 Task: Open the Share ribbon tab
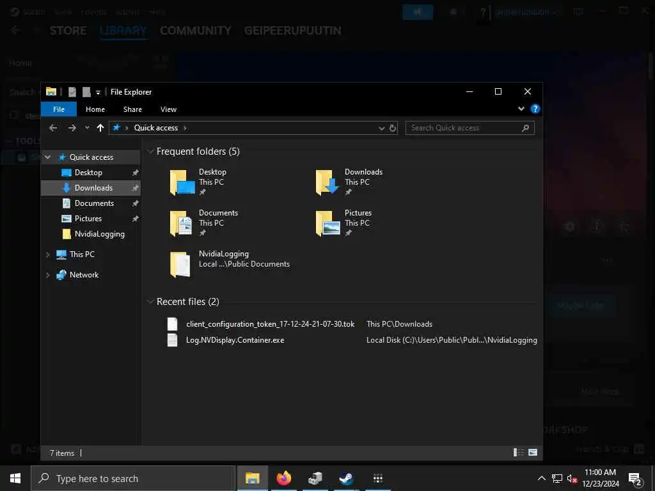point(132,109)
